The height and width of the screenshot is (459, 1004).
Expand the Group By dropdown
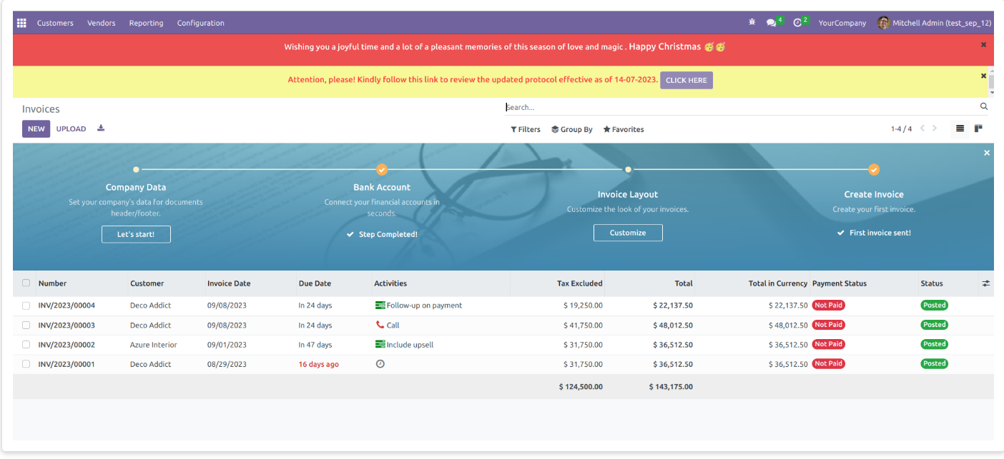click(572, 129)
